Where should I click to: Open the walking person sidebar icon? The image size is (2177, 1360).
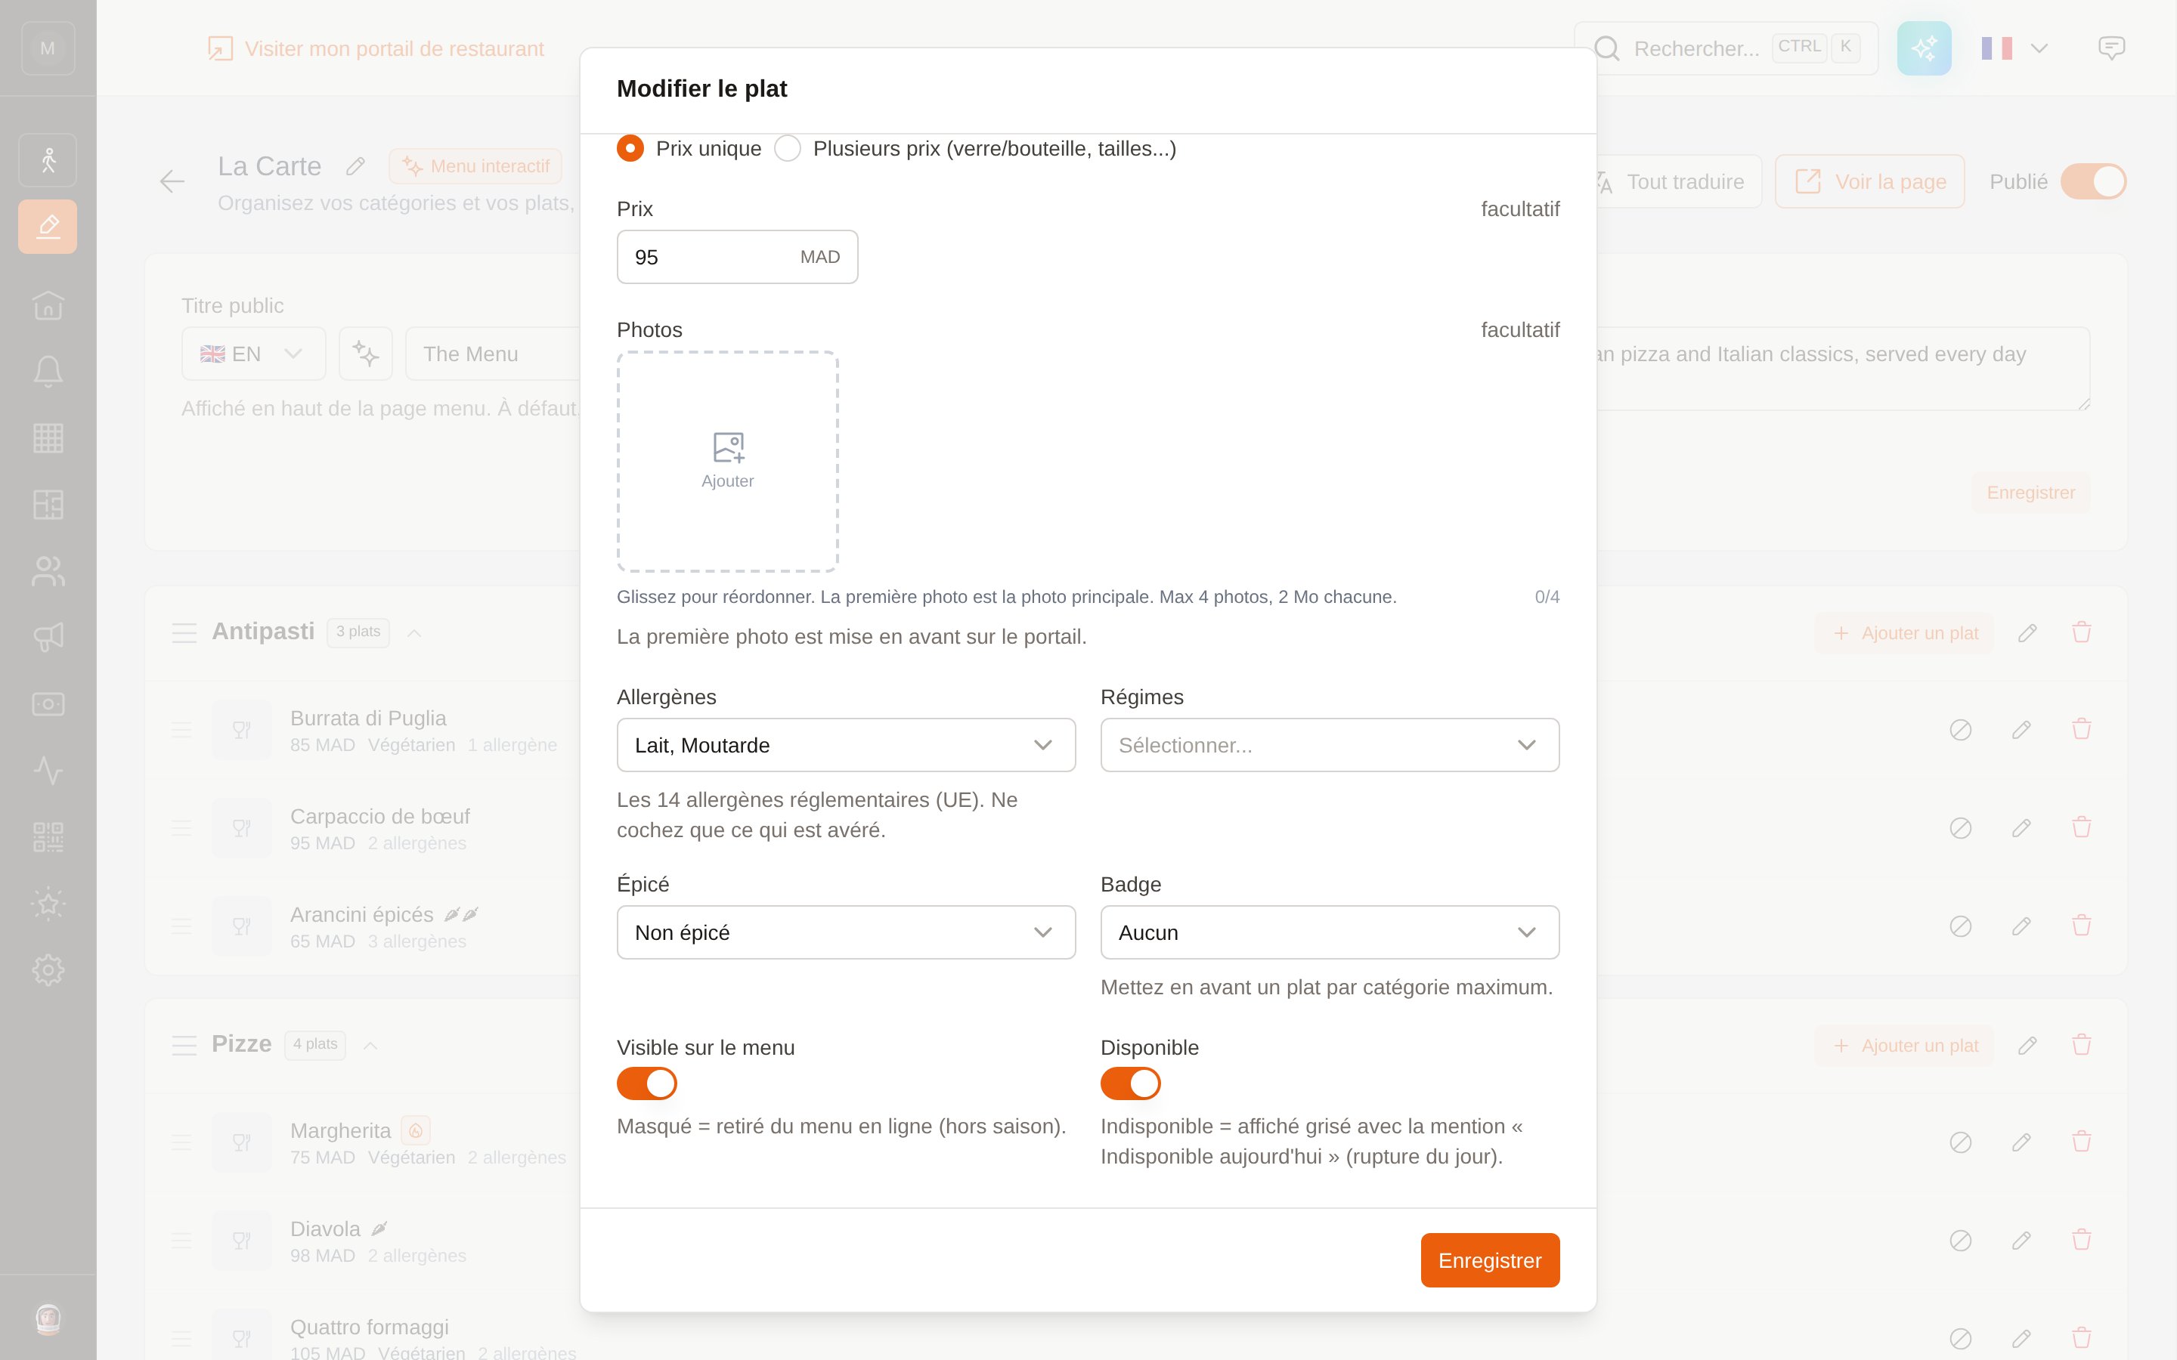tap(48, 160)
